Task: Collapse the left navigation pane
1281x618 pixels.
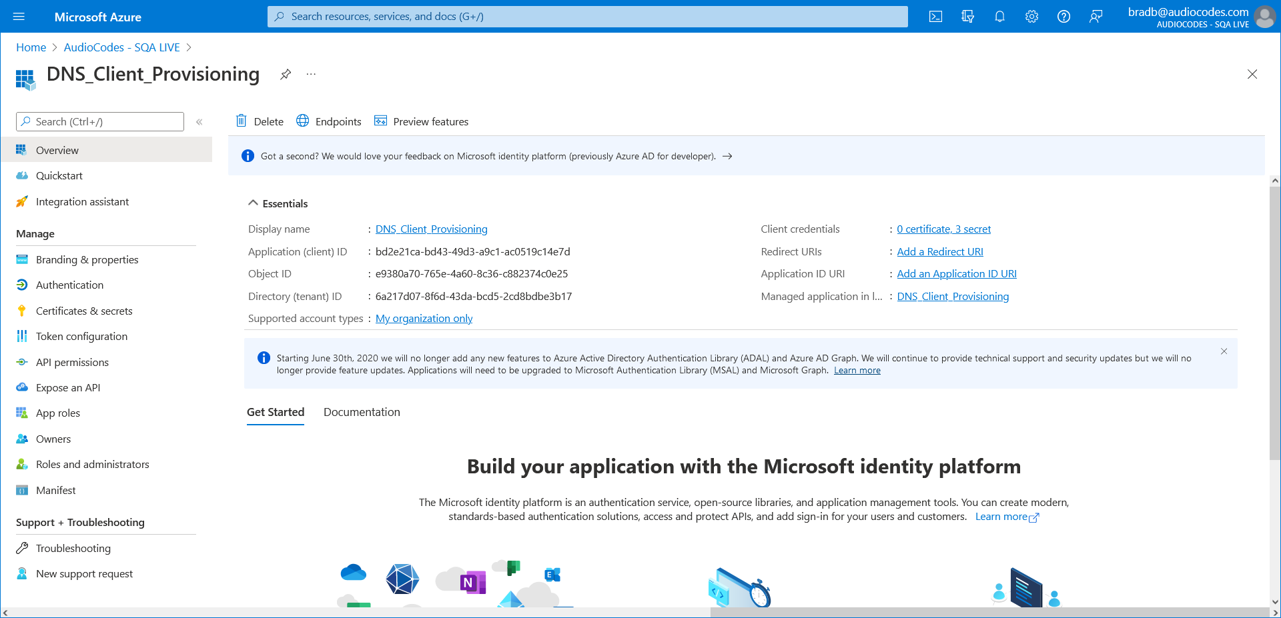Action: [x=199, y=121]
